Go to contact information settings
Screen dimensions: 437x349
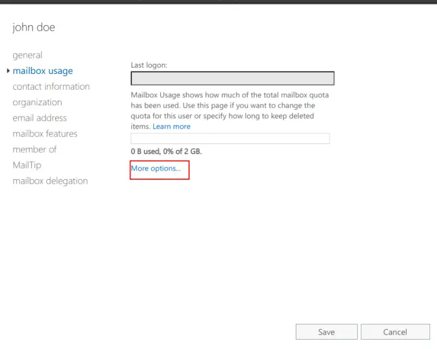point(51,86)
